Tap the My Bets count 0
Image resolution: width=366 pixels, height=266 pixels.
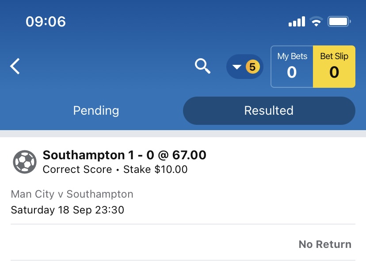click(292, 72)
